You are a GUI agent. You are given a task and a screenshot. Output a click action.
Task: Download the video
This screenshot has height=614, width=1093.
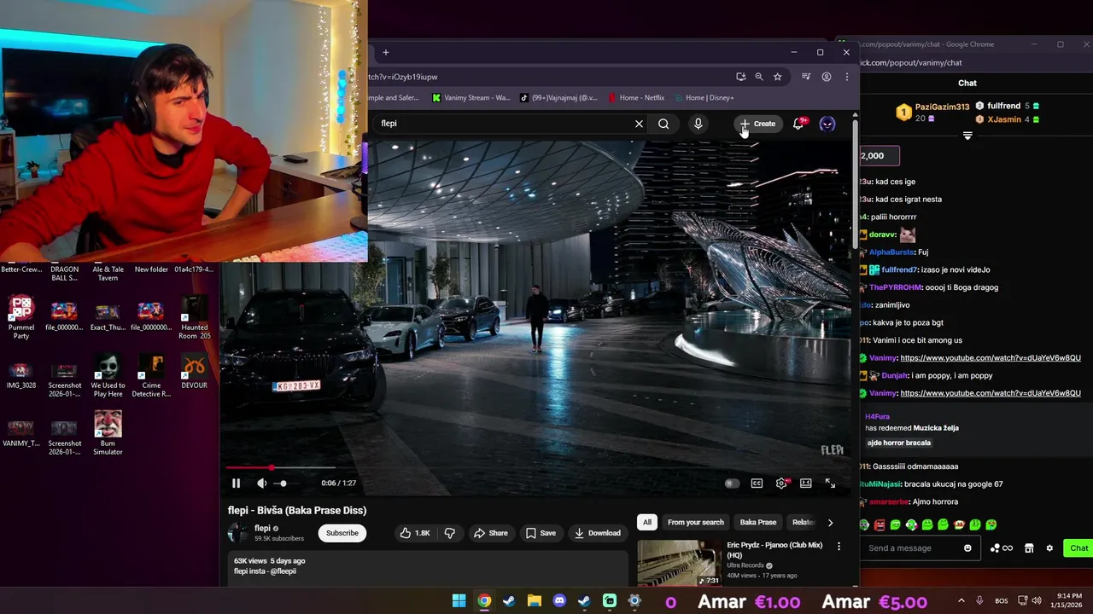[x=598, y=533]
